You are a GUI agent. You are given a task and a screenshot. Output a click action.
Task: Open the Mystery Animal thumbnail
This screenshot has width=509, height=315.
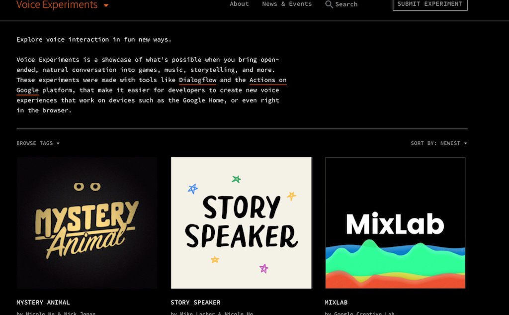pyautogui.click(x=87, y=223)
